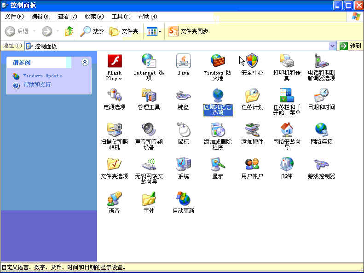Collapse the 请参阅 panel chevron

(85, 62)
